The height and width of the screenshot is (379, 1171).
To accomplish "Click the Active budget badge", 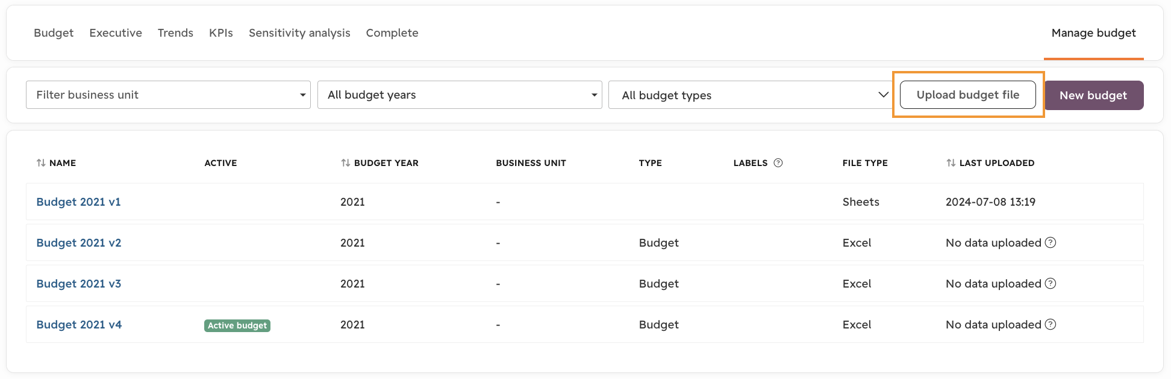I will [237, 325].
